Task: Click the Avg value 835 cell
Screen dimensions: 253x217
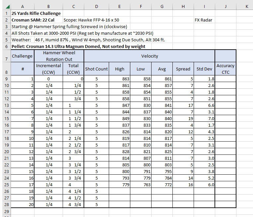Action: point(162,125)
